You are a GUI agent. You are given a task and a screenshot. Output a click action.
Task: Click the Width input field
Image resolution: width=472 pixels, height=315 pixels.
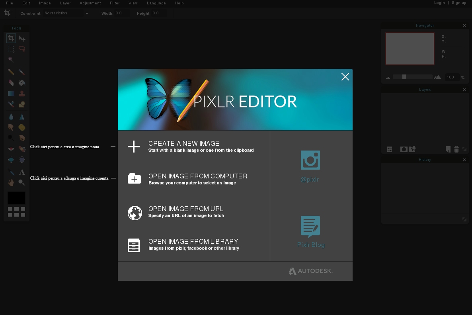point(122,13)
